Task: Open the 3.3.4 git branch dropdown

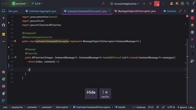Action: pos(37,4)
